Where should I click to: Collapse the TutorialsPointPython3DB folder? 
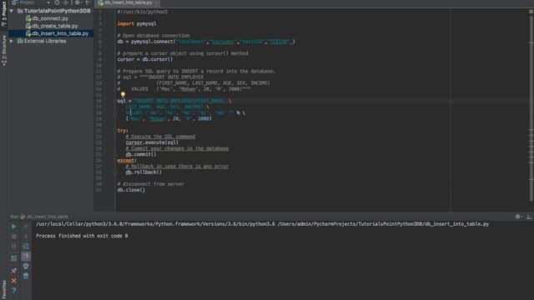pyautogui.click(x=12, y=11)
